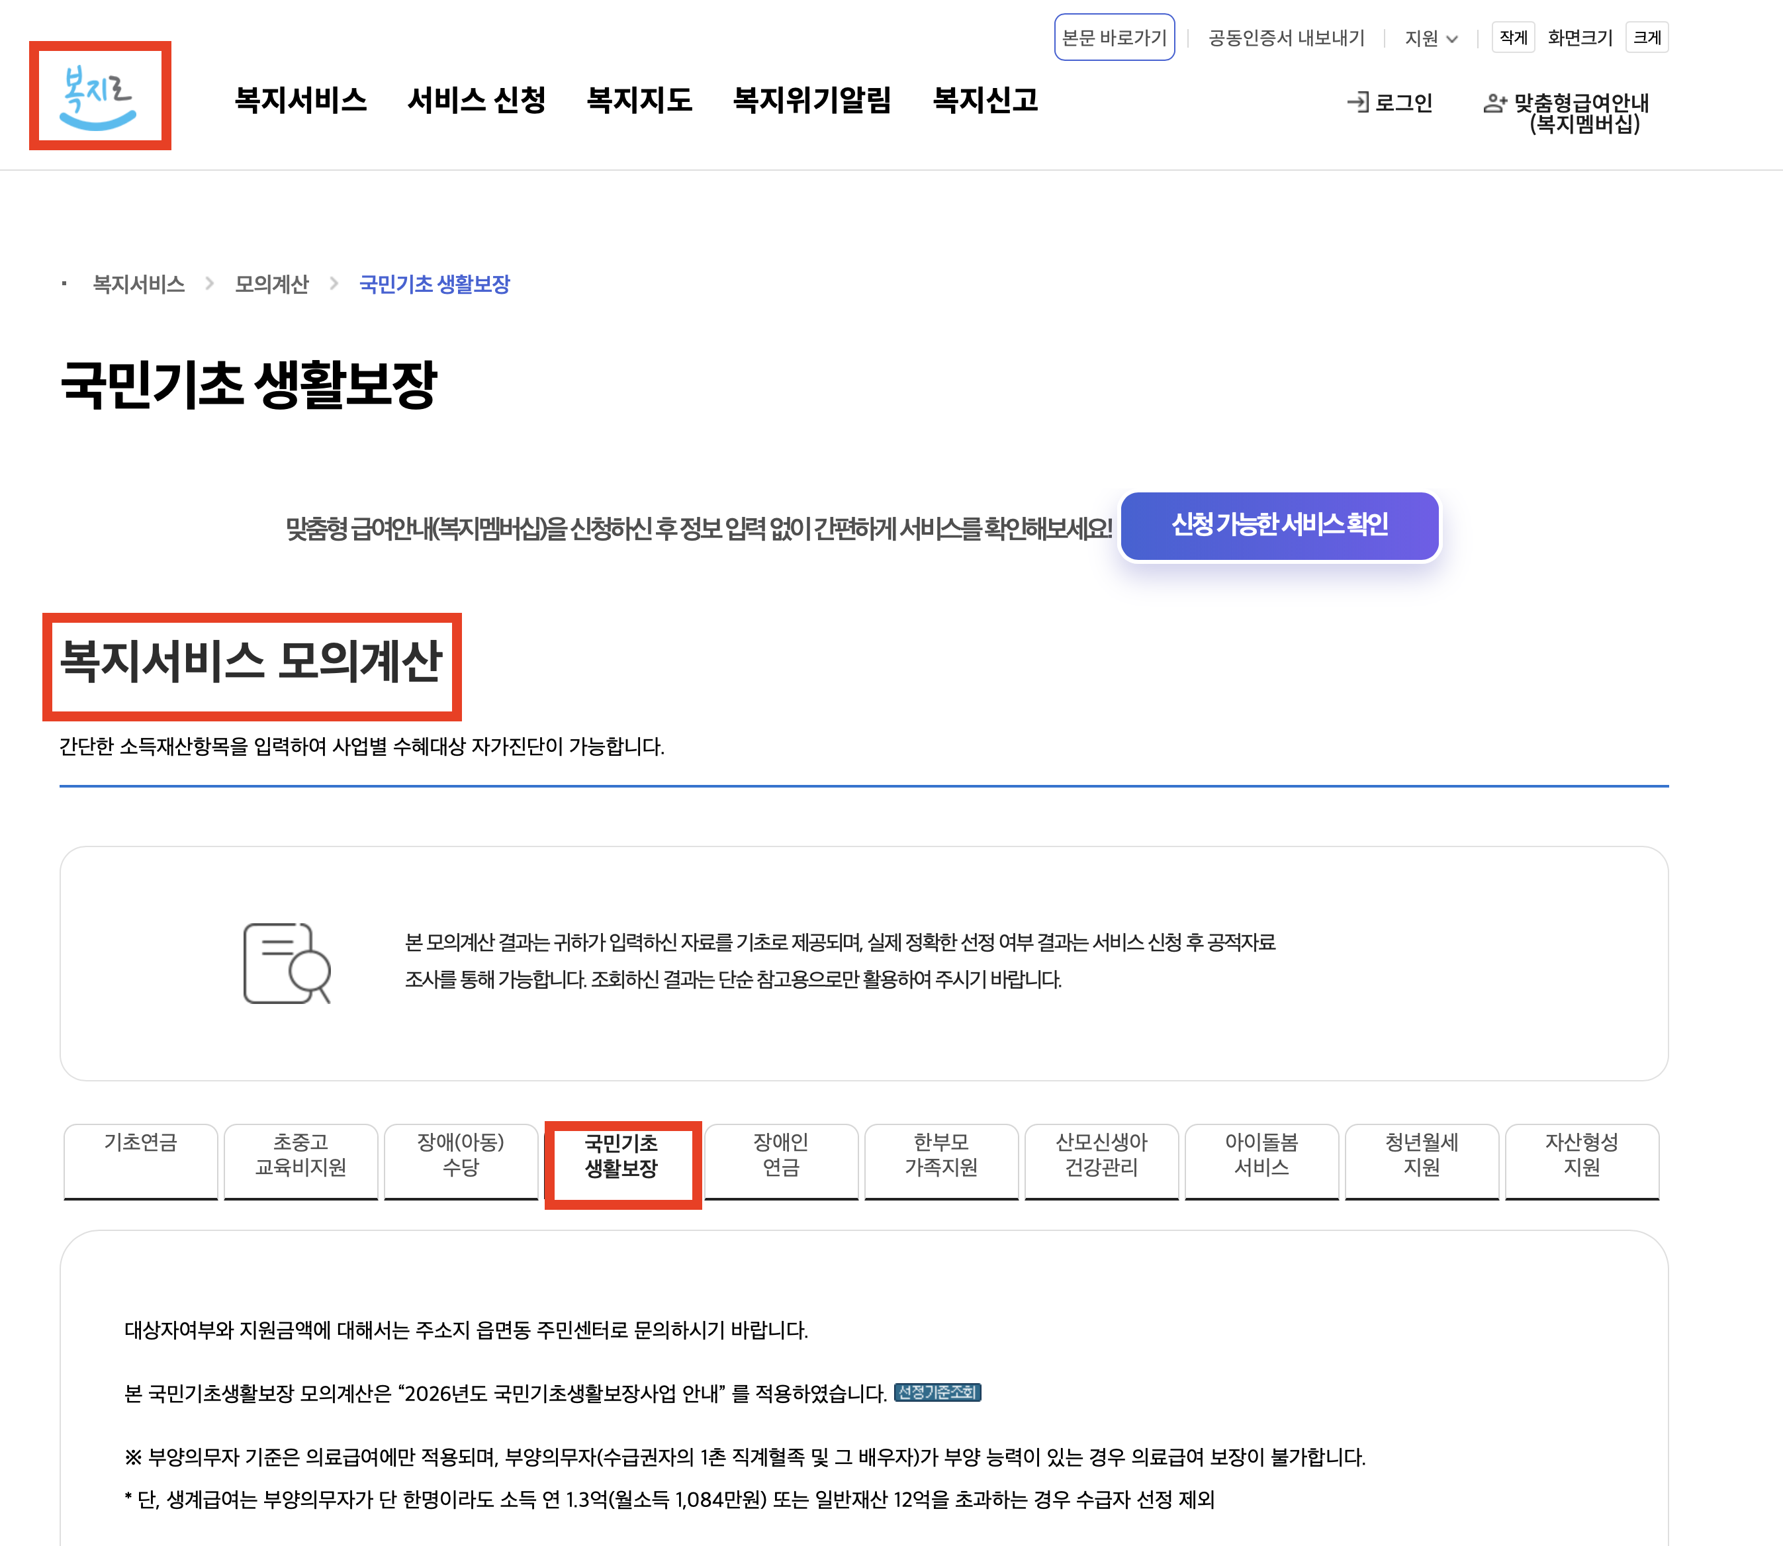Click the 선정기준조회 badge link

click(937, 1392)
